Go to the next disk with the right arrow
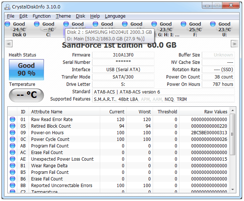The width and height of the screenshot is (244, 201). point(234,44)
